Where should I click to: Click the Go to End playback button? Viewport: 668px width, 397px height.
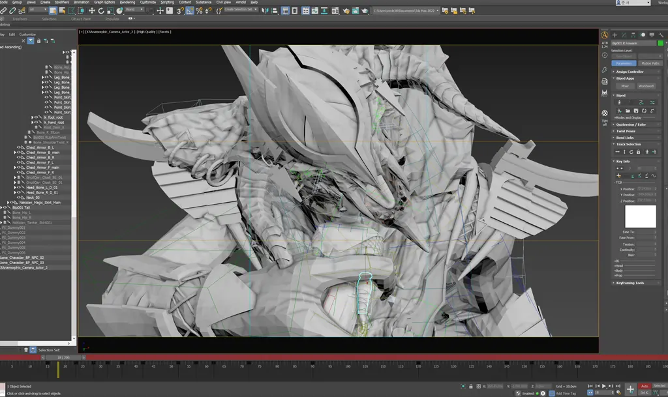(x=618, y=386)
